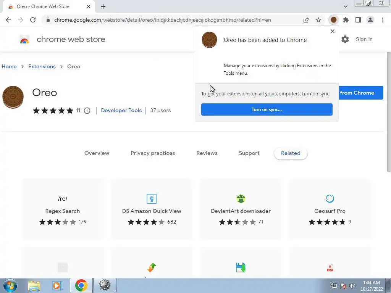The width and height of the screenshot is (391, 293).
Task: Close the Oreo added notification popup
Action: (x=333, y=31)
